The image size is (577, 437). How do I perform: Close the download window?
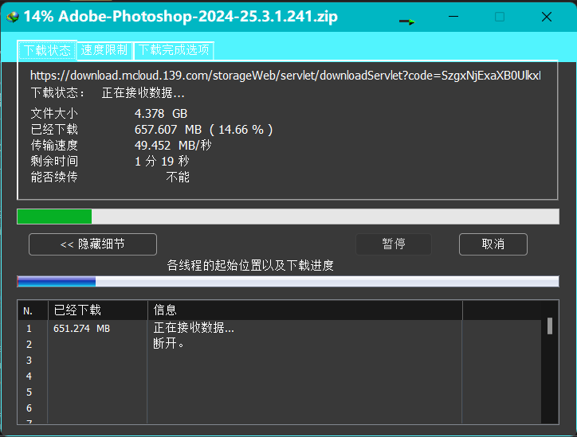[x=547, y=17]
